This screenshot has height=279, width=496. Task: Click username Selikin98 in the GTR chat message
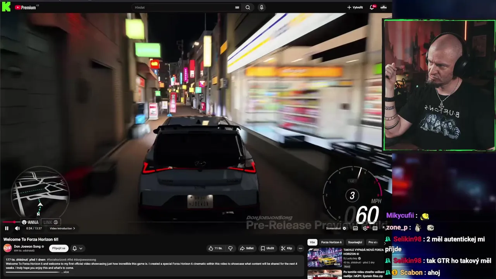pyautogui.click(x=407, y=261)
